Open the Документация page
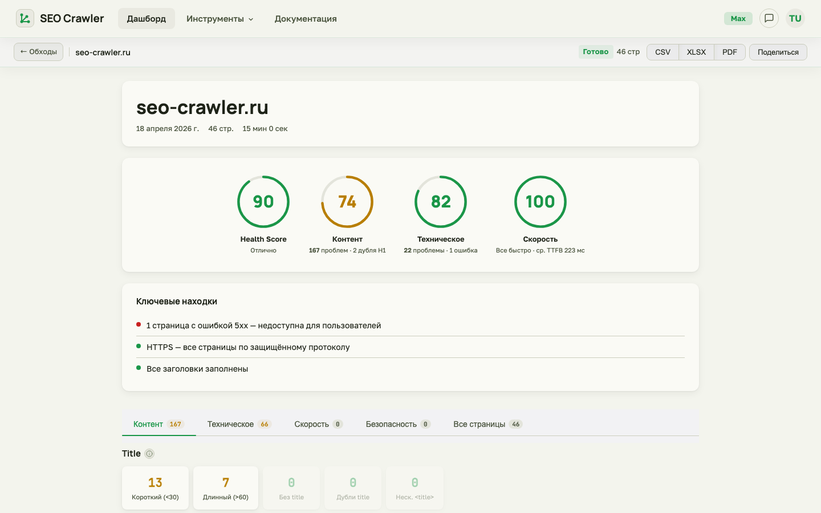Screen dimensions: 821x513 [x=306, y=19]
